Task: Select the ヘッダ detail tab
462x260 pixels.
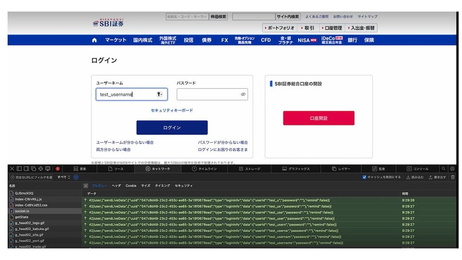Action: pos(116,186)
